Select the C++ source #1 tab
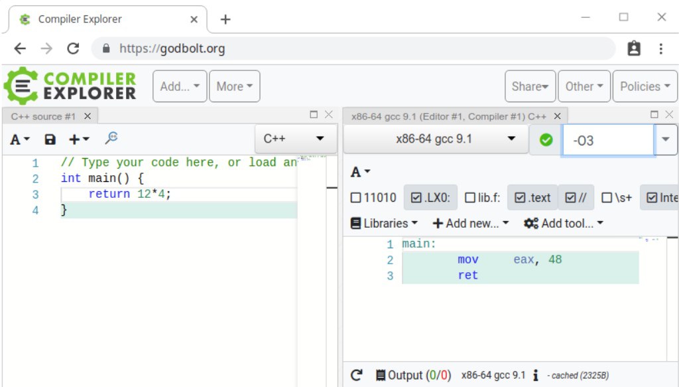679x387 pixels. (43, 116)
